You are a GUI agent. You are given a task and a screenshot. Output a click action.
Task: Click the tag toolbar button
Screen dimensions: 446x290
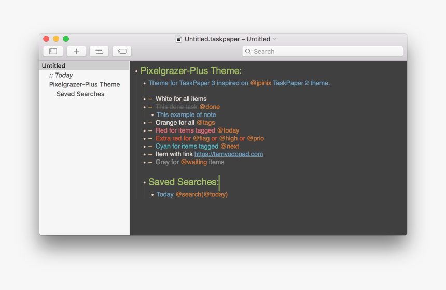coord(122,51)
